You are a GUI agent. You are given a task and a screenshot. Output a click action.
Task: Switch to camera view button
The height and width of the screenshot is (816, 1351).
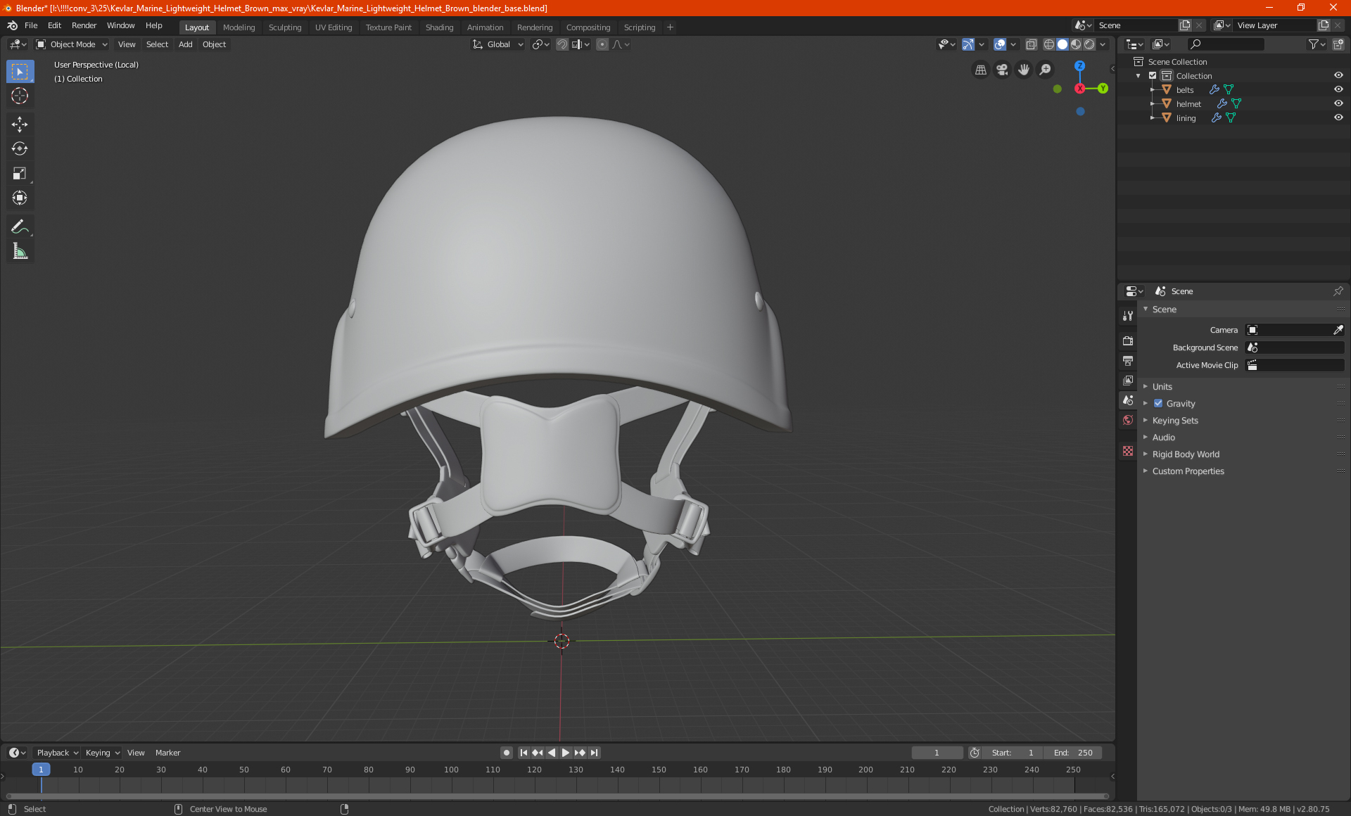pos(1002,70)
